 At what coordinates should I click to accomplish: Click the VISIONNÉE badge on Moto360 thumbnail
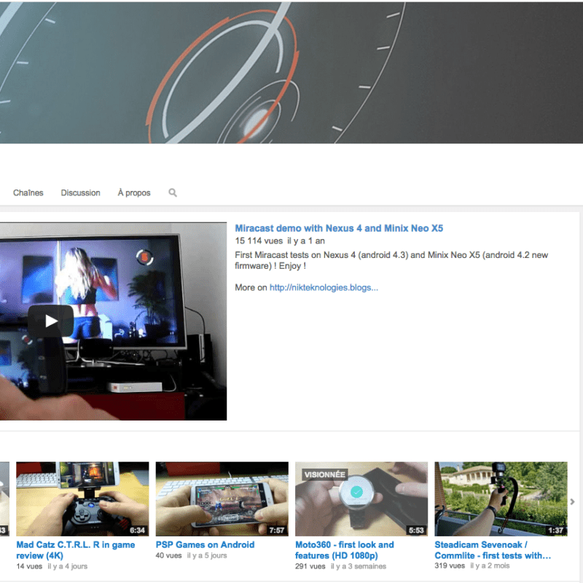point(324,475)
